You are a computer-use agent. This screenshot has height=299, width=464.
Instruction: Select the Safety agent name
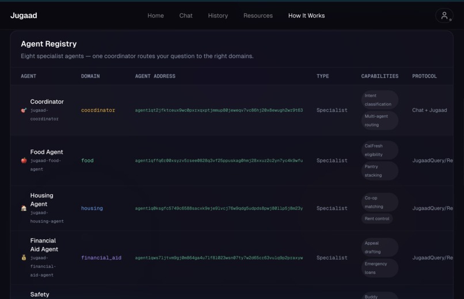pos(40,294)
